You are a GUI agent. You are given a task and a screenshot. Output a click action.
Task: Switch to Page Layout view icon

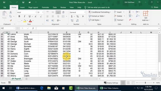point(128,83)
